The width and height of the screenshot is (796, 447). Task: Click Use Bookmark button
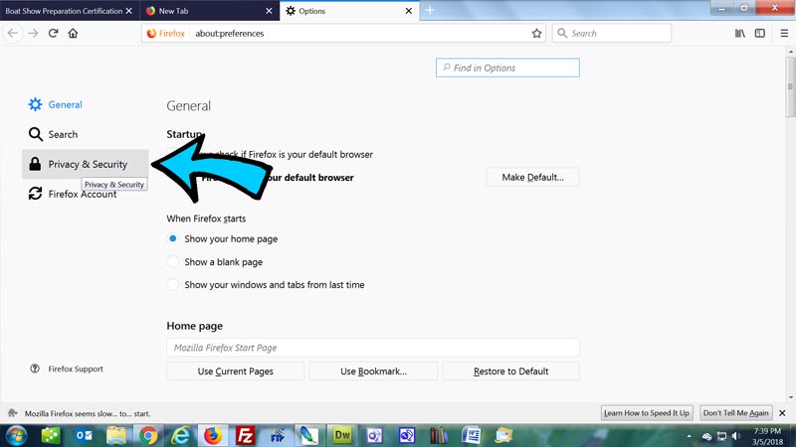coord(373,372)
